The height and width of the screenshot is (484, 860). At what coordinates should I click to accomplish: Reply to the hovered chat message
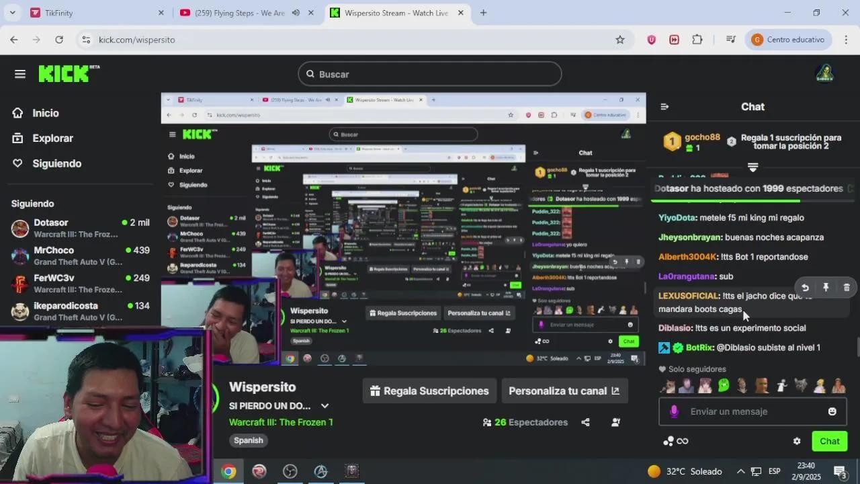(x=805, y=288)
